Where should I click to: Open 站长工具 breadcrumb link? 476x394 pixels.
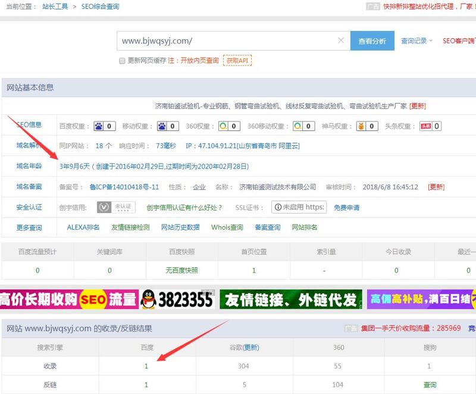(x=55, y=7)
